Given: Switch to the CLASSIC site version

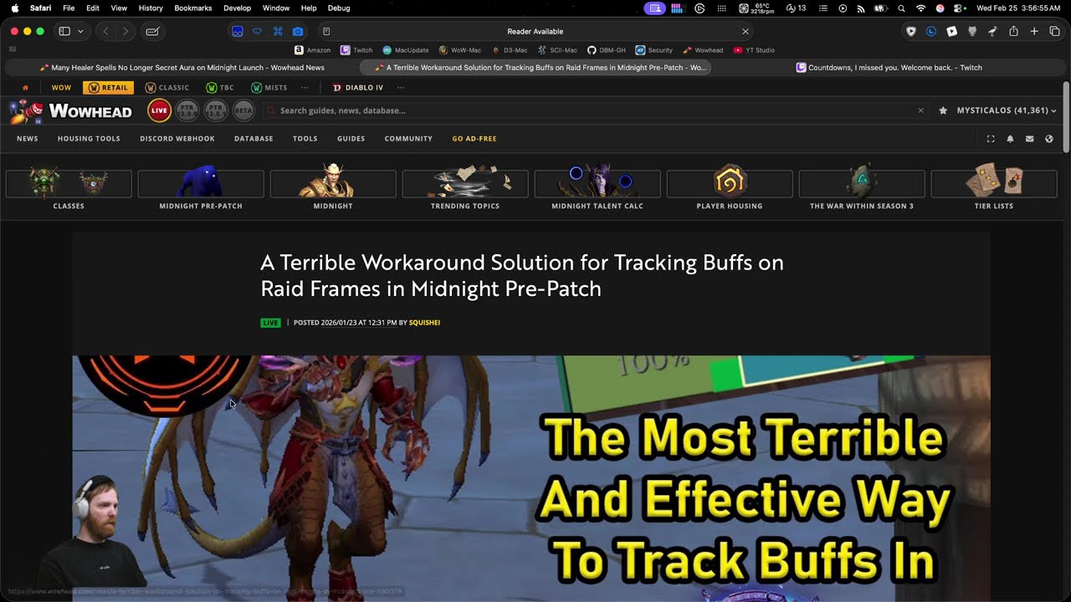Looking at the screenshot, I should [167, 87].
